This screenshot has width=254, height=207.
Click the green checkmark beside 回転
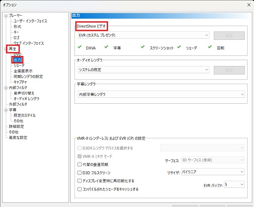[211, 47]
